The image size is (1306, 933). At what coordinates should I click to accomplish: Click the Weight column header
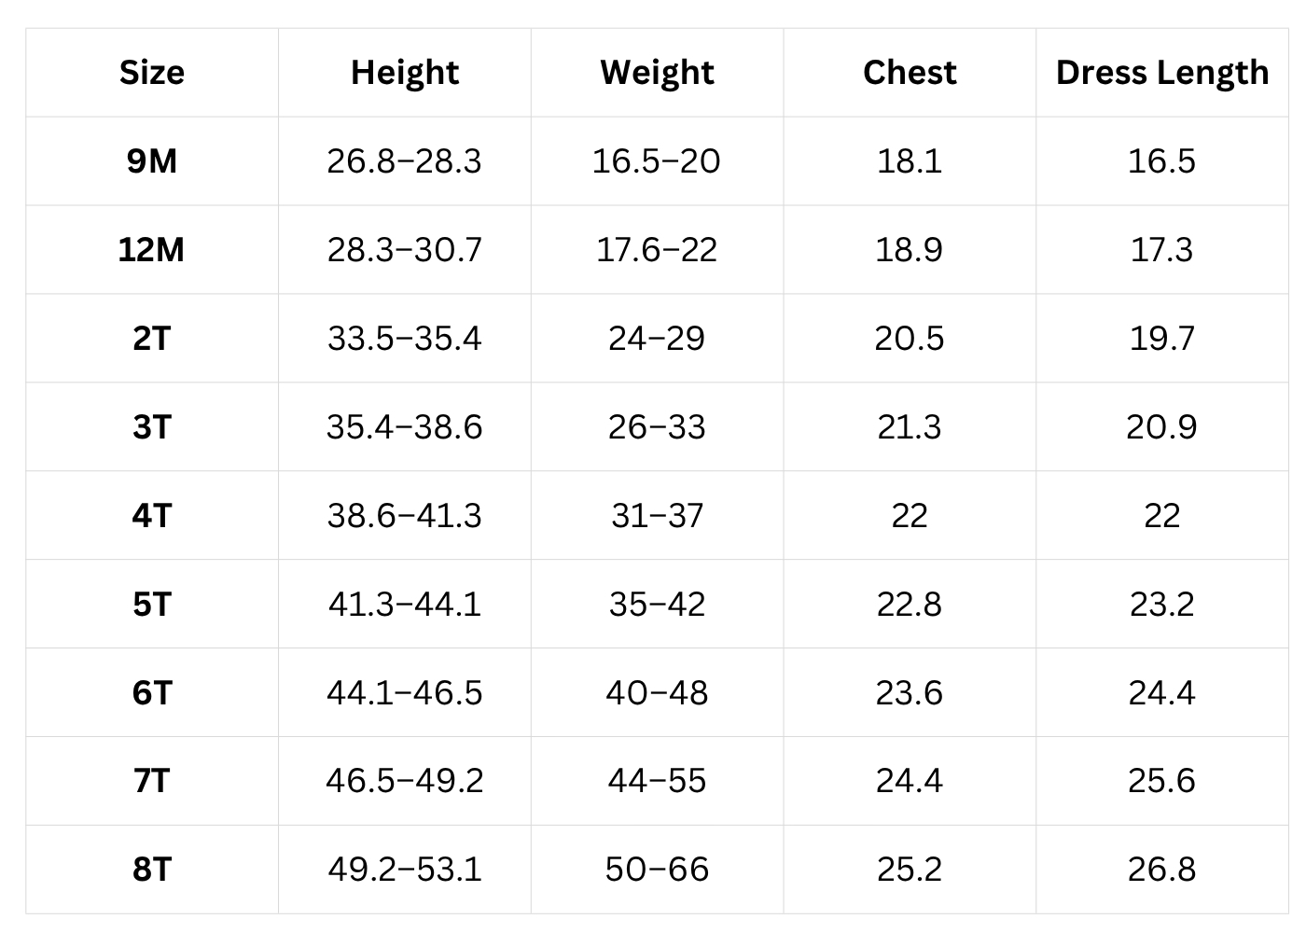pos(657,73)
